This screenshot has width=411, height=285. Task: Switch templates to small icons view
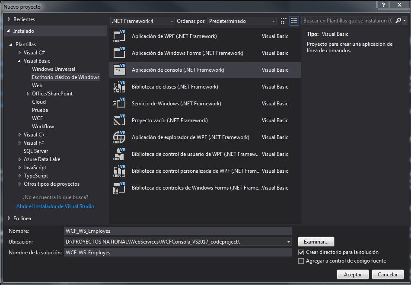[x=284, y=21]
